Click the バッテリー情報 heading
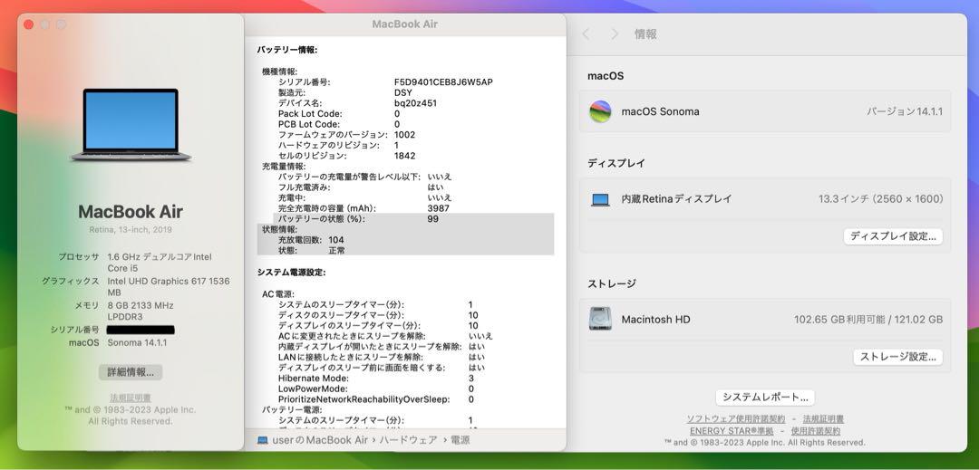 (x=287, y=50)
